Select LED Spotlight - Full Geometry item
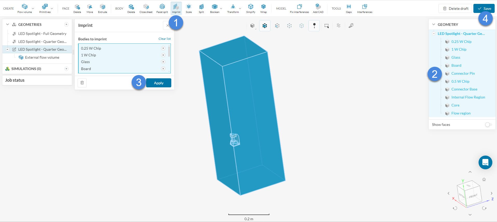The image size is (497, 222). pyautogui.click(x=42, y=34)
